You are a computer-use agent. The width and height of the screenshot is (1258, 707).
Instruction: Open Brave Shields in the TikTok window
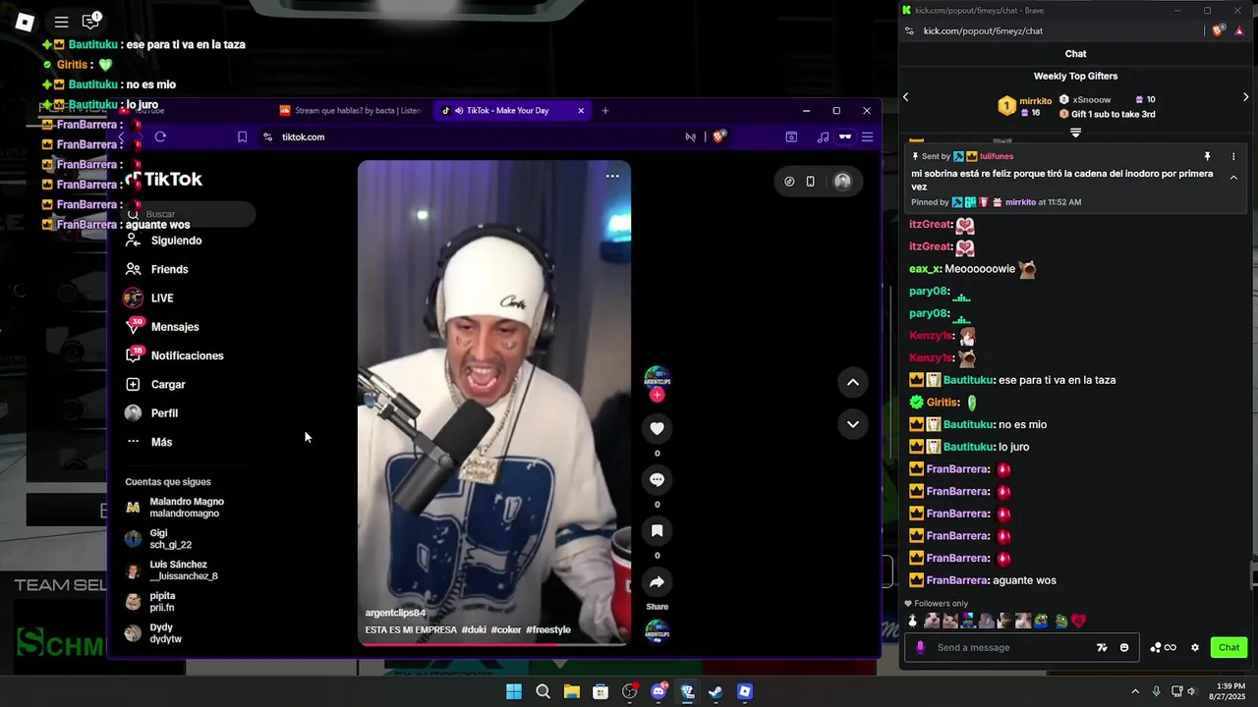[x=719, y=136]
